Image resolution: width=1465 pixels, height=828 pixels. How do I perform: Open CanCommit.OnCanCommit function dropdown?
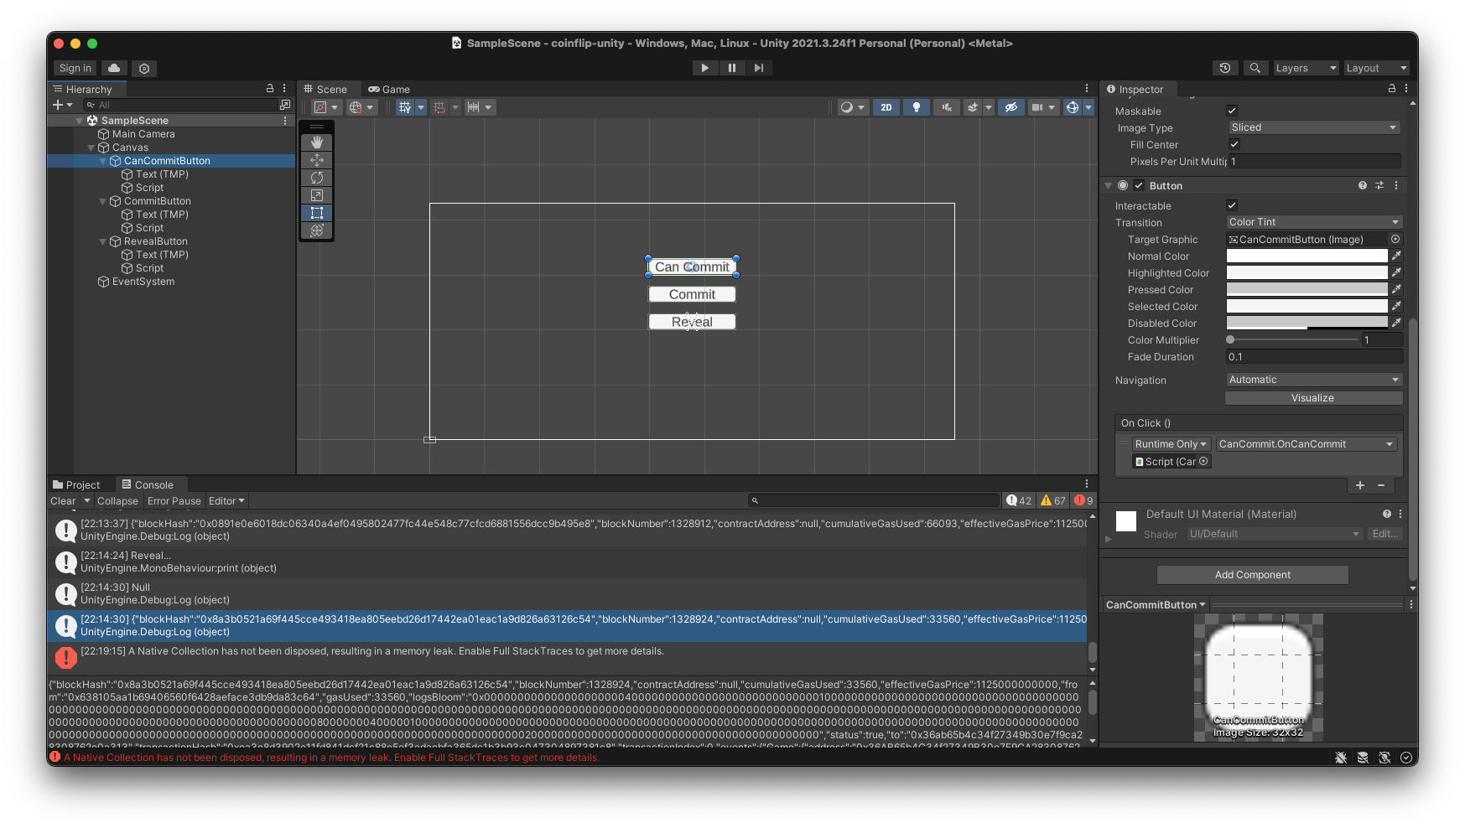[1305, 444]
